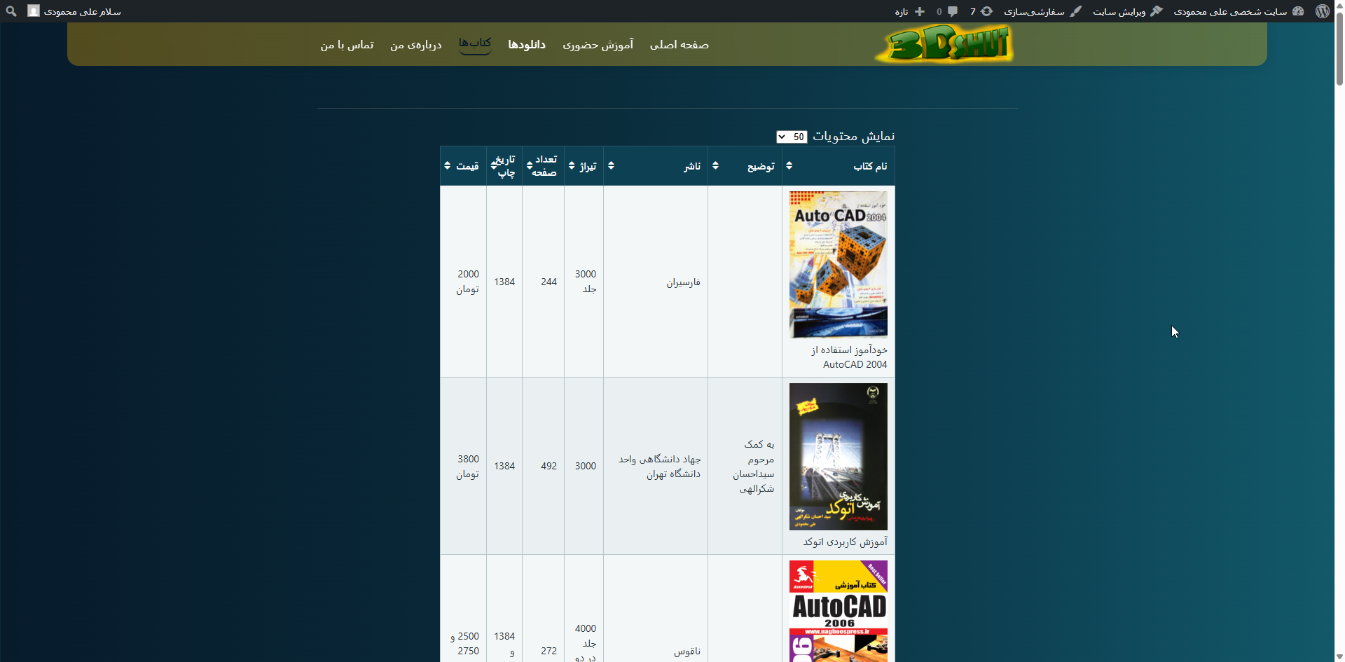Select the title text آموزش کاربردی اتوکد
The width and height of the screenshot is (1345, 662).
(x=845, y=542)
